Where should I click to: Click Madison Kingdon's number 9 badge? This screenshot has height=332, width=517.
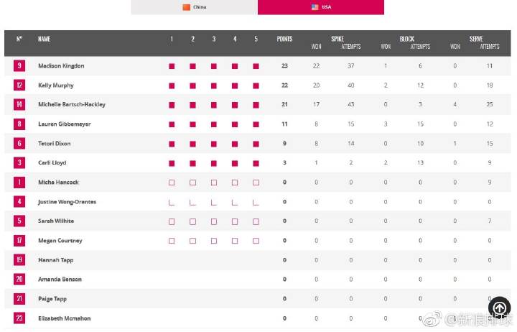[19, 66]
